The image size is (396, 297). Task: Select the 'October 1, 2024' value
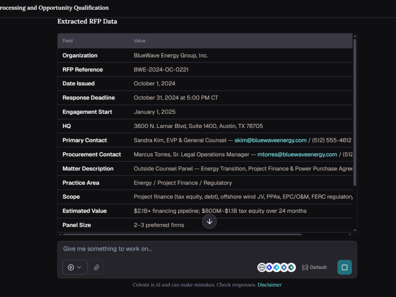point(154,84)
